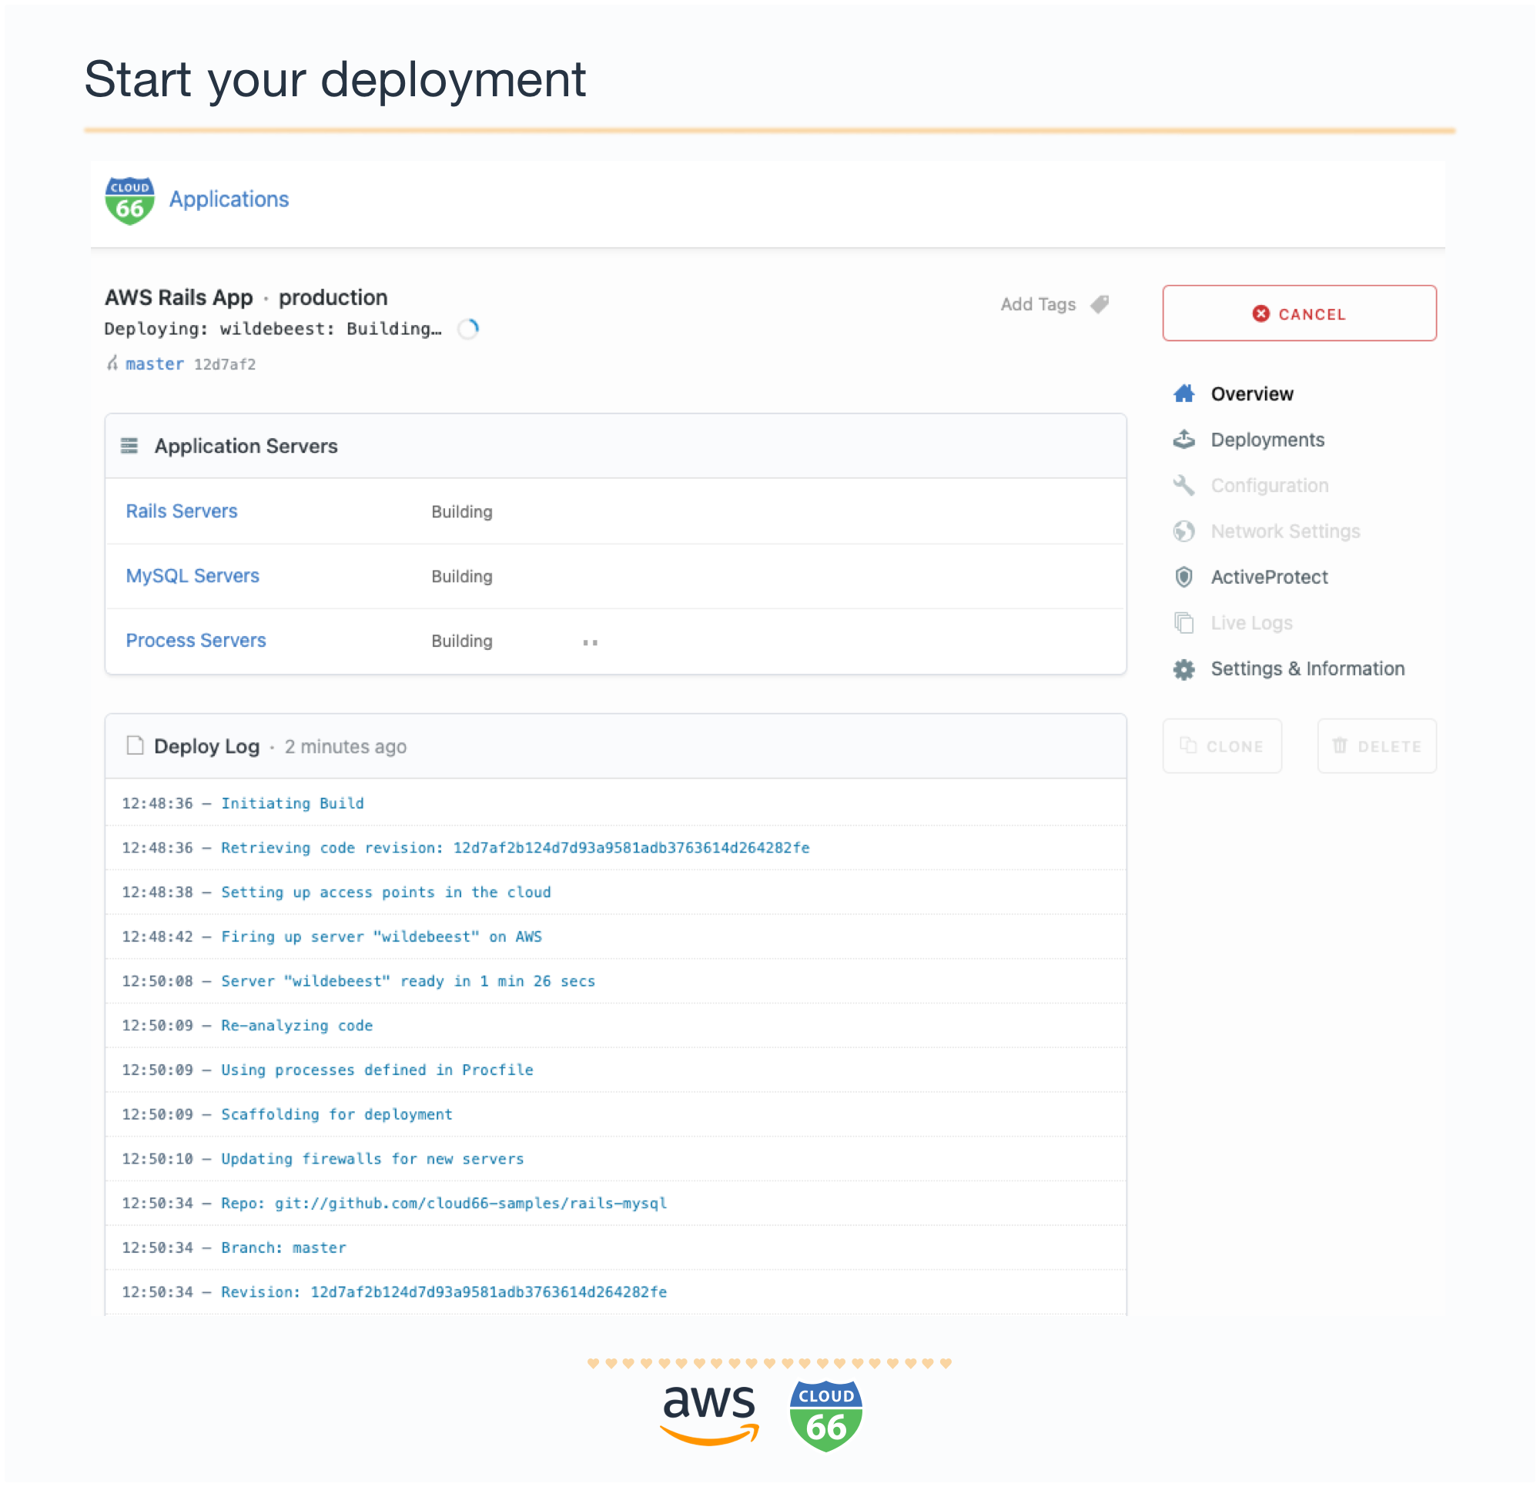
Task: Open ActiveProtect page
Action: click(1269, 577)
